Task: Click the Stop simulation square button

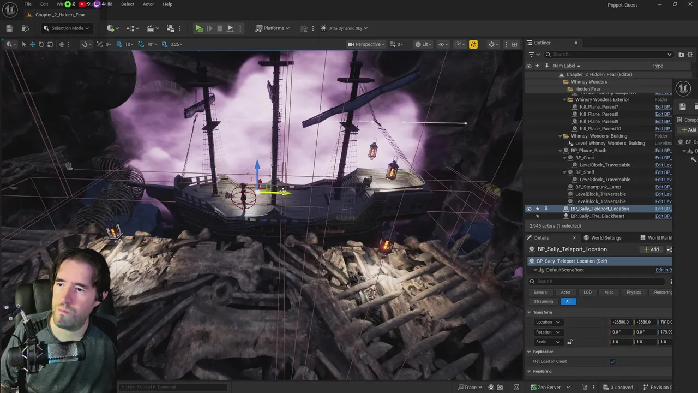Action: pyautogui.click(x=220, y=28)
